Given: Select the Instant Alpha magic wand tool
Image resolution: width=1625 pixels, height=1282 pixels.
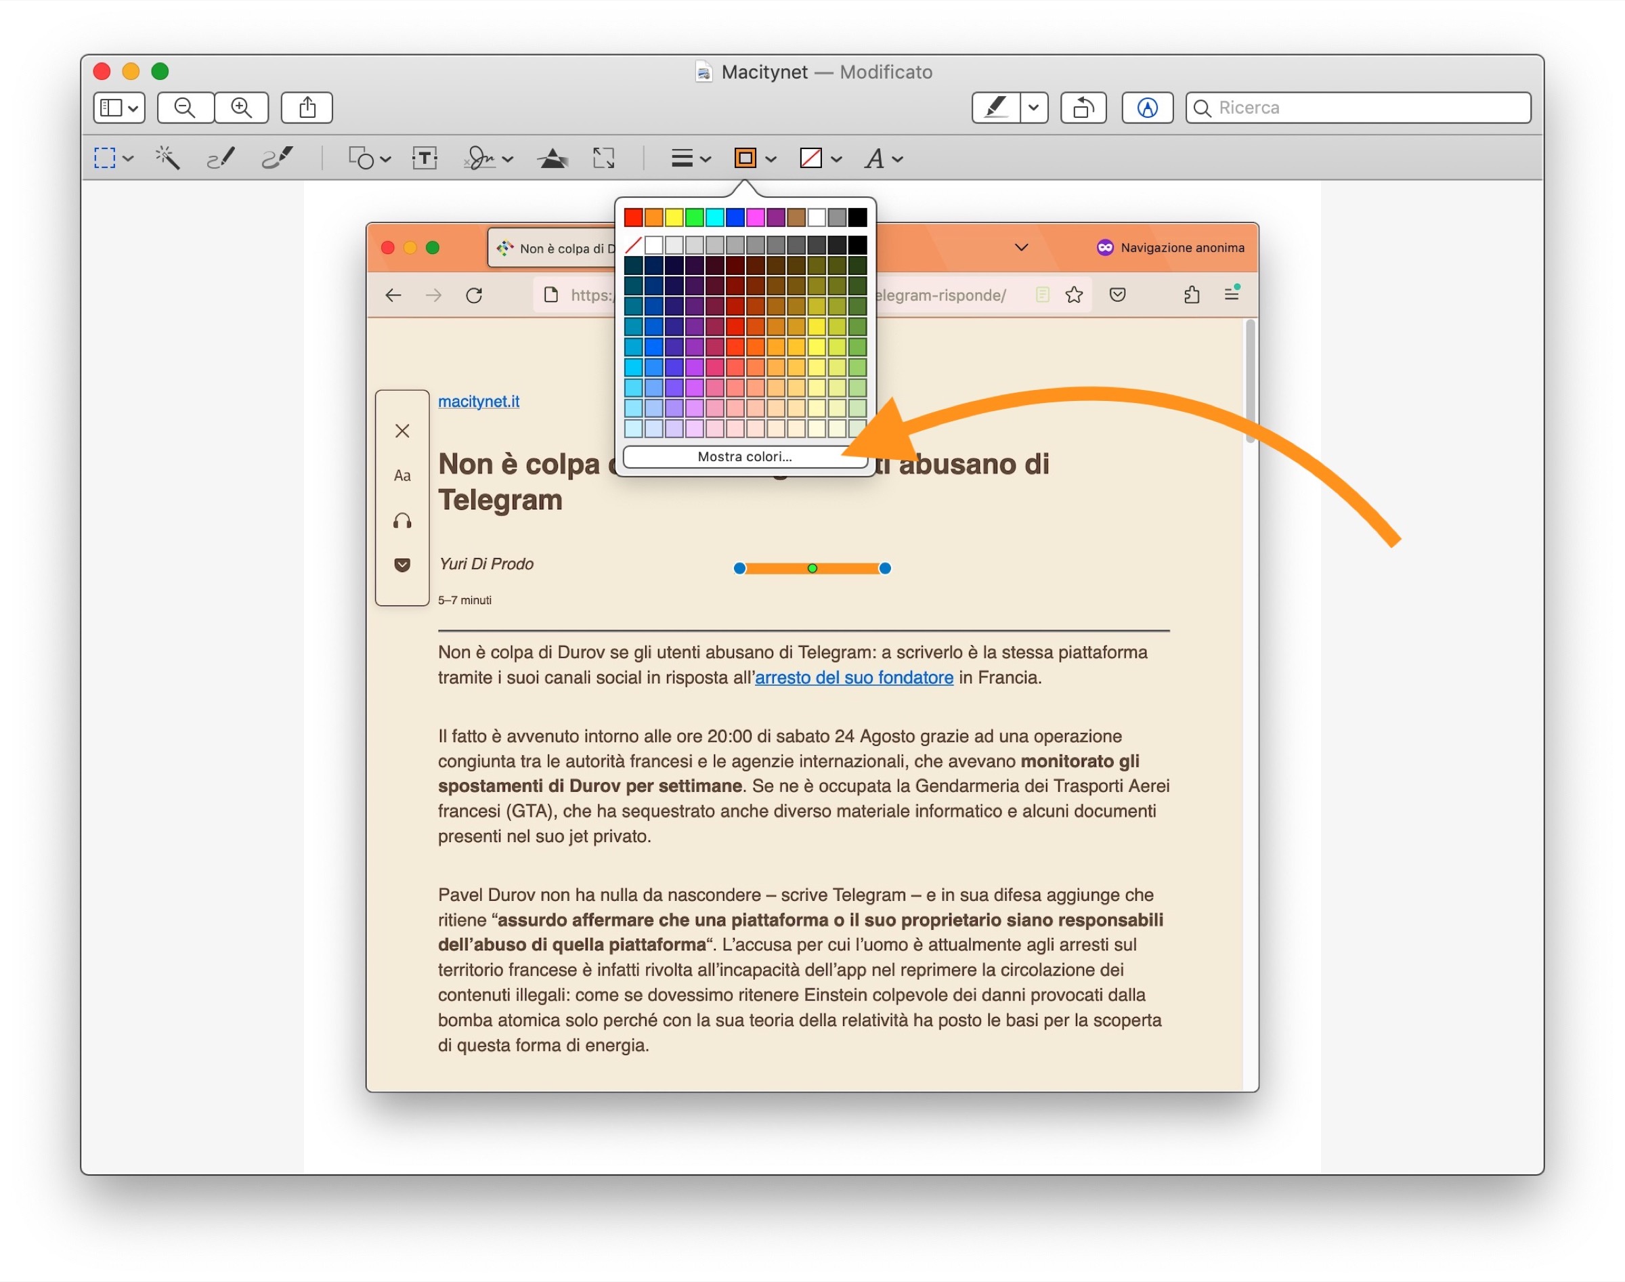Looking at the screenshot, I should [x=167, y=158].
